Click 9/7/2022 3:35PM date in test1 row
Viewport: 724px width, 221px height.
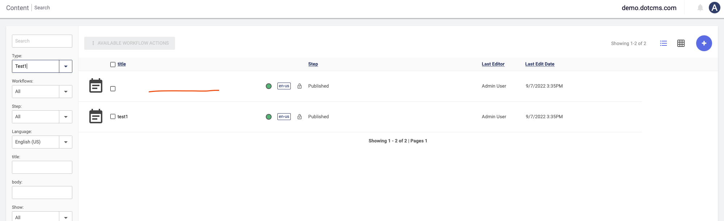[544, 117]
